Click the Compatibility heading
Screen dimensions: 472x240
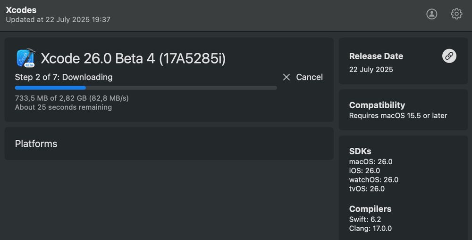(x=377, y=105)
